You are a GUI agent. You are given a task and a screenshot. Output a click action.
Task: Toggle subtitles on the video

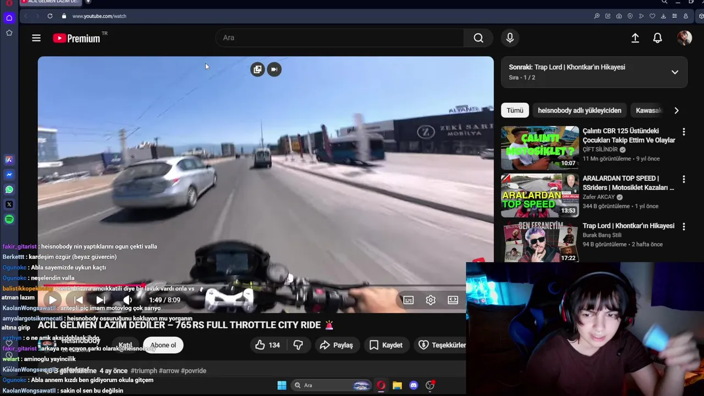[408, 300]
